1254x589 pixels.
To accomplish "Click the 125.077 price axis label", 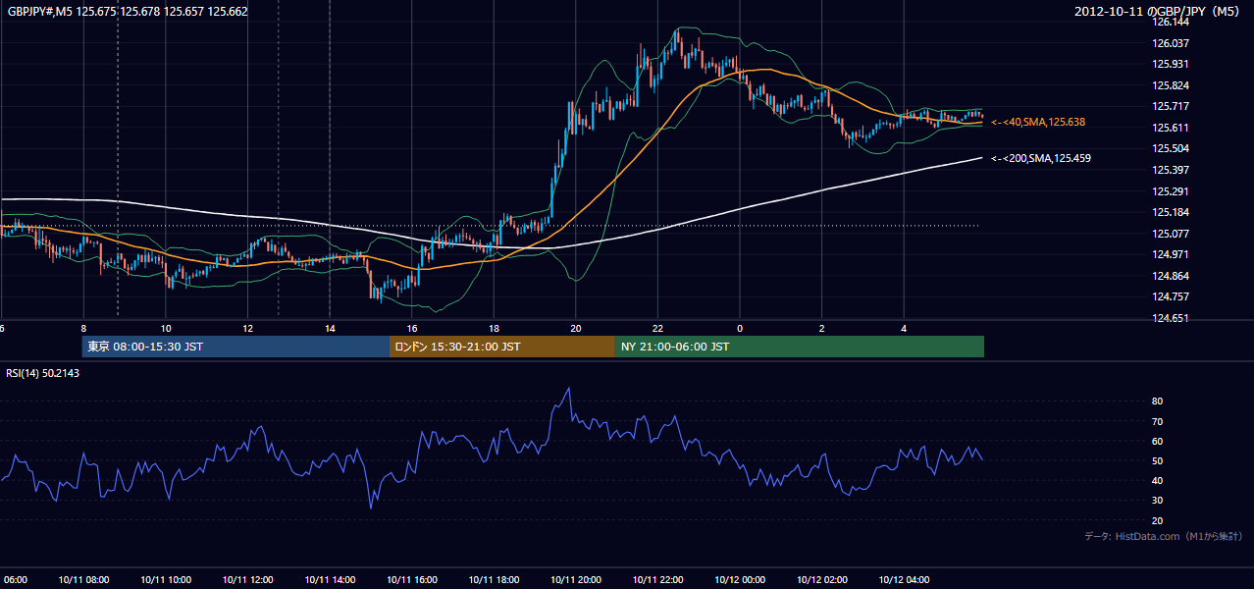I will (x=1172, y=234).
